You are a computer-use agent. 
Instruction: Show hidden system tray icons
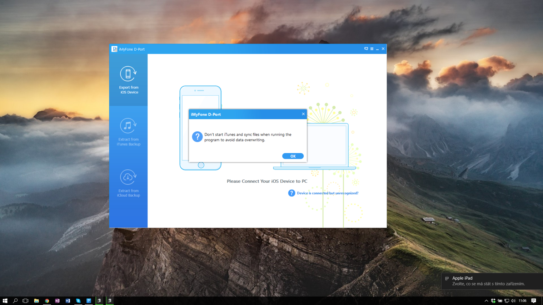[486, 301]
